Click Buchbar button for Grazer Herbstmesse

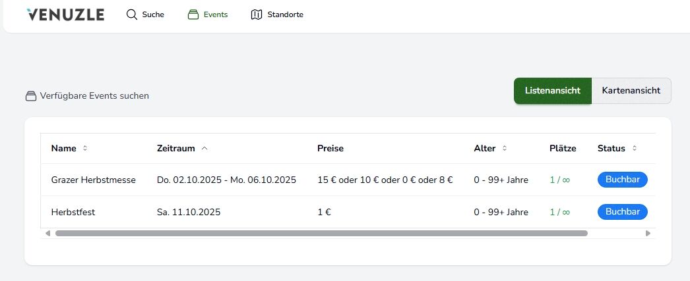pos(622,180)
